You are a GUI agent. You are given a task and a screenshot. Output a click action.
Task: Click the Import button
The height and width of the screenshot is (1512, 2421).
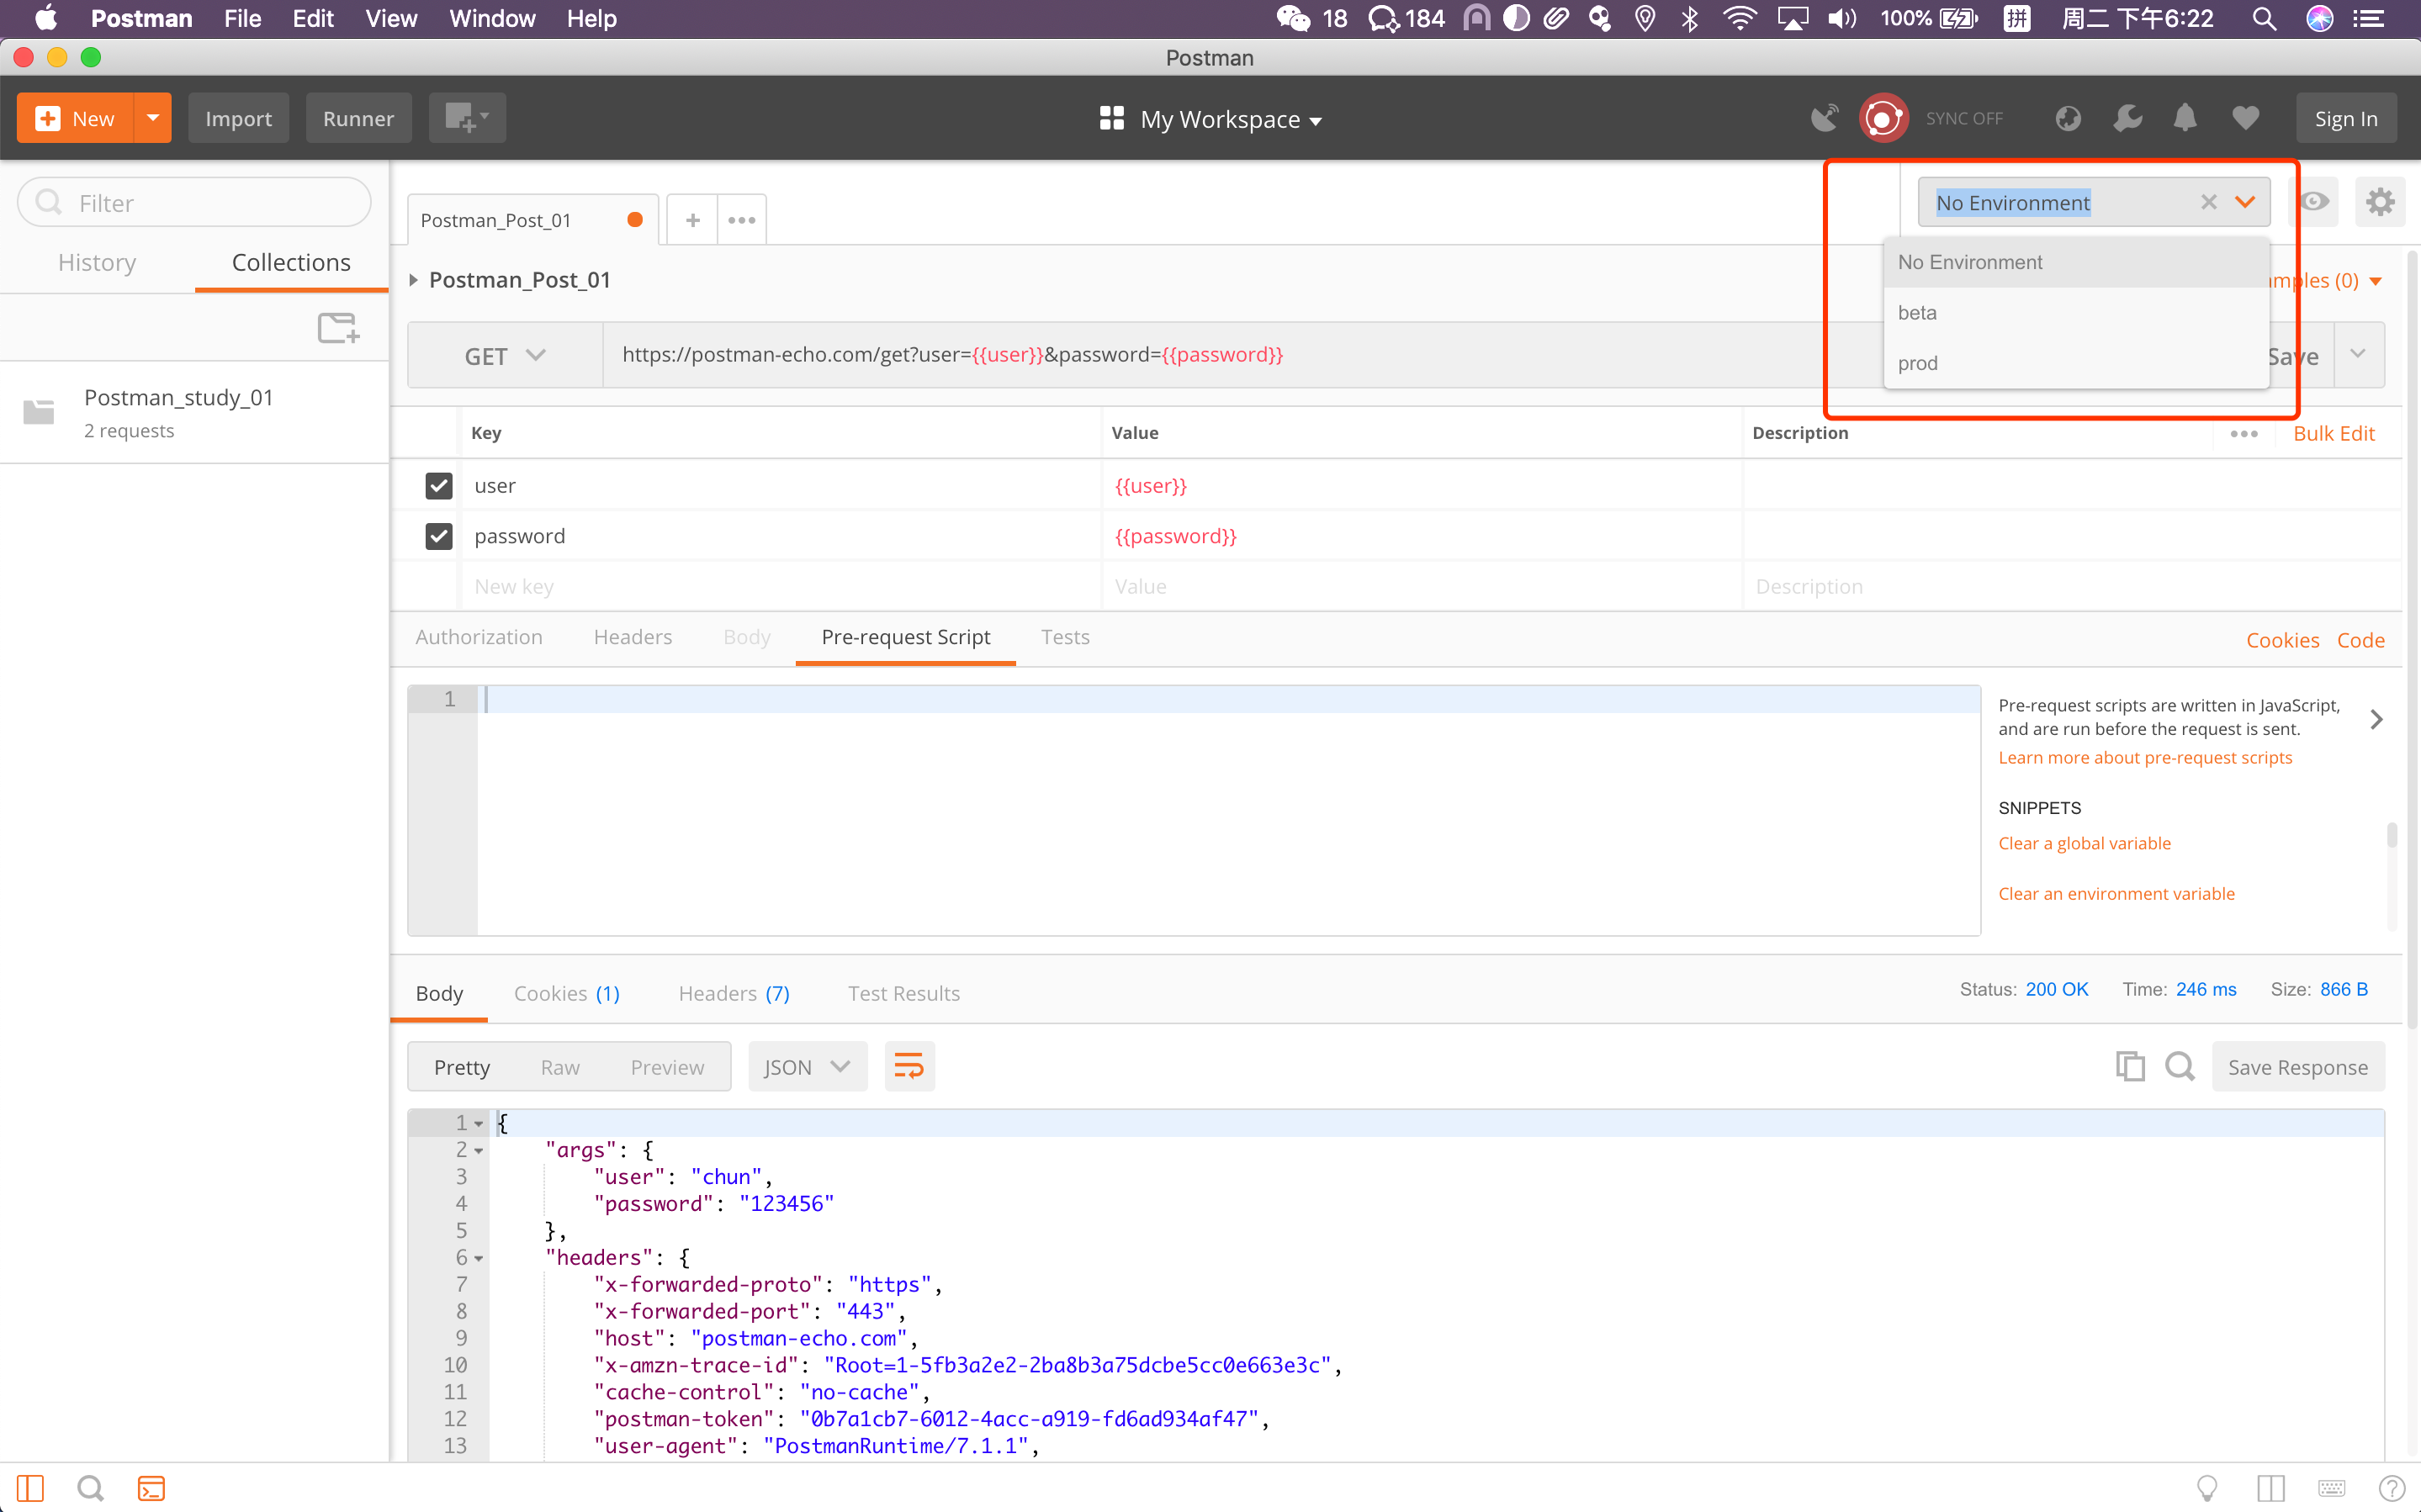(238, 118)
